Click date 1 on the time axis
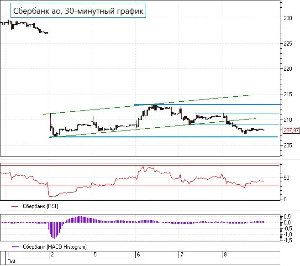Screen dimensions: 300x266 (9, 255)
